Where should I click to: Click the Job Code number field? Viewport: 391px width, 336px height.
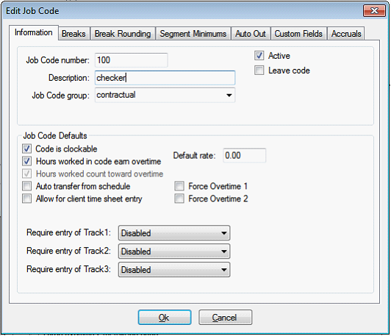click(x=131, y=60)
